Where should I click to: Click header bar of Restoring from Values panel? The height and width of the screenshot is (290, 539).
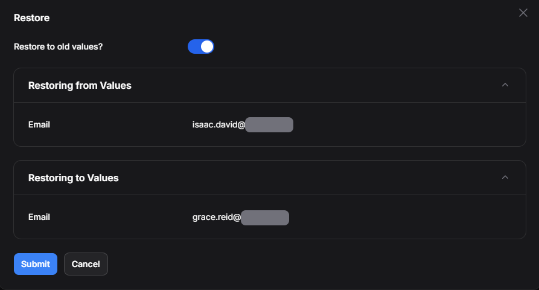pos(302,86)
